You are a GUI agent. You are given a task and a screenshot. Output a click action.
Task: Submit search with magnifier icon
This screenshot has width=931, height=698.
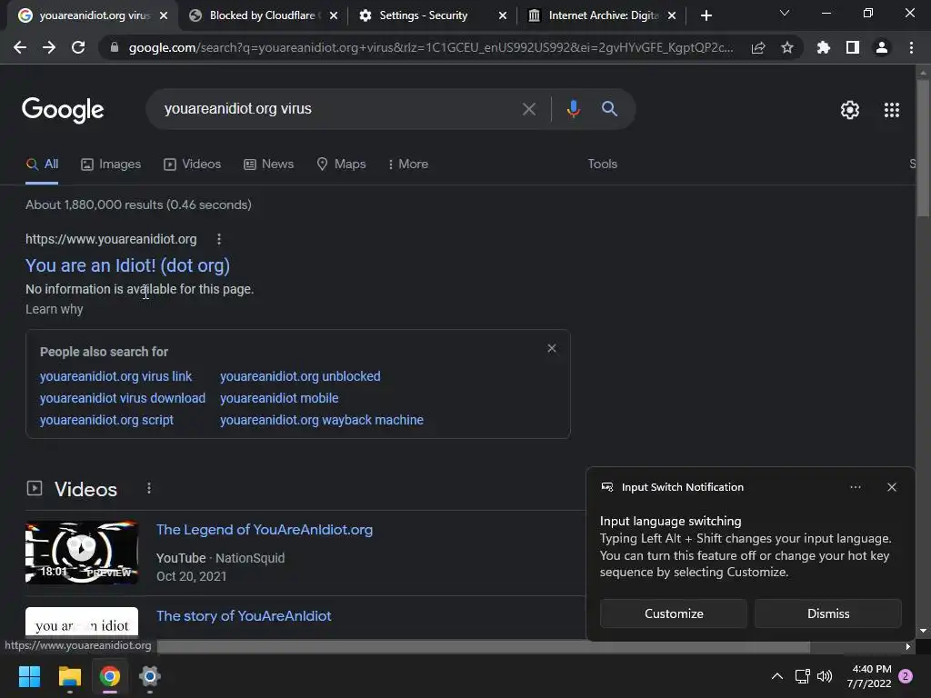609,109
